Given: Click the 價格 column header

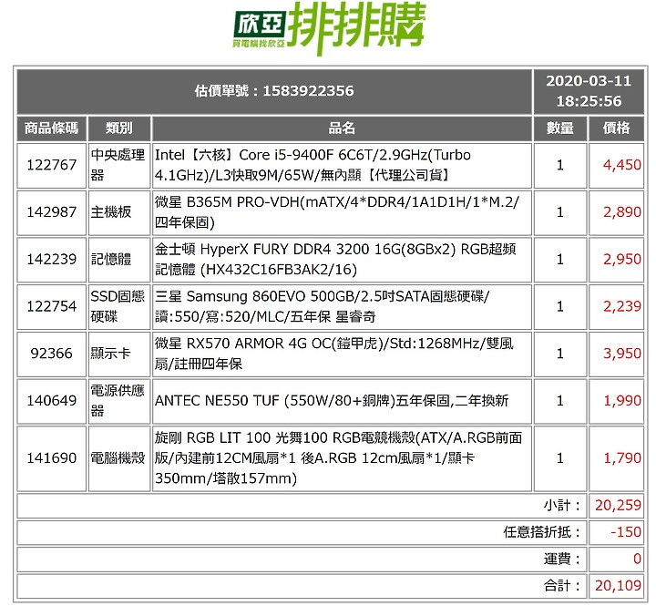Looking at the screenshot, I should pos(616,128).
